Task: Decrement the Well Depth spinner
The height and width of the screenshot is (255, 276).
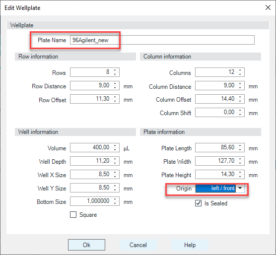Action: point(115,163)
